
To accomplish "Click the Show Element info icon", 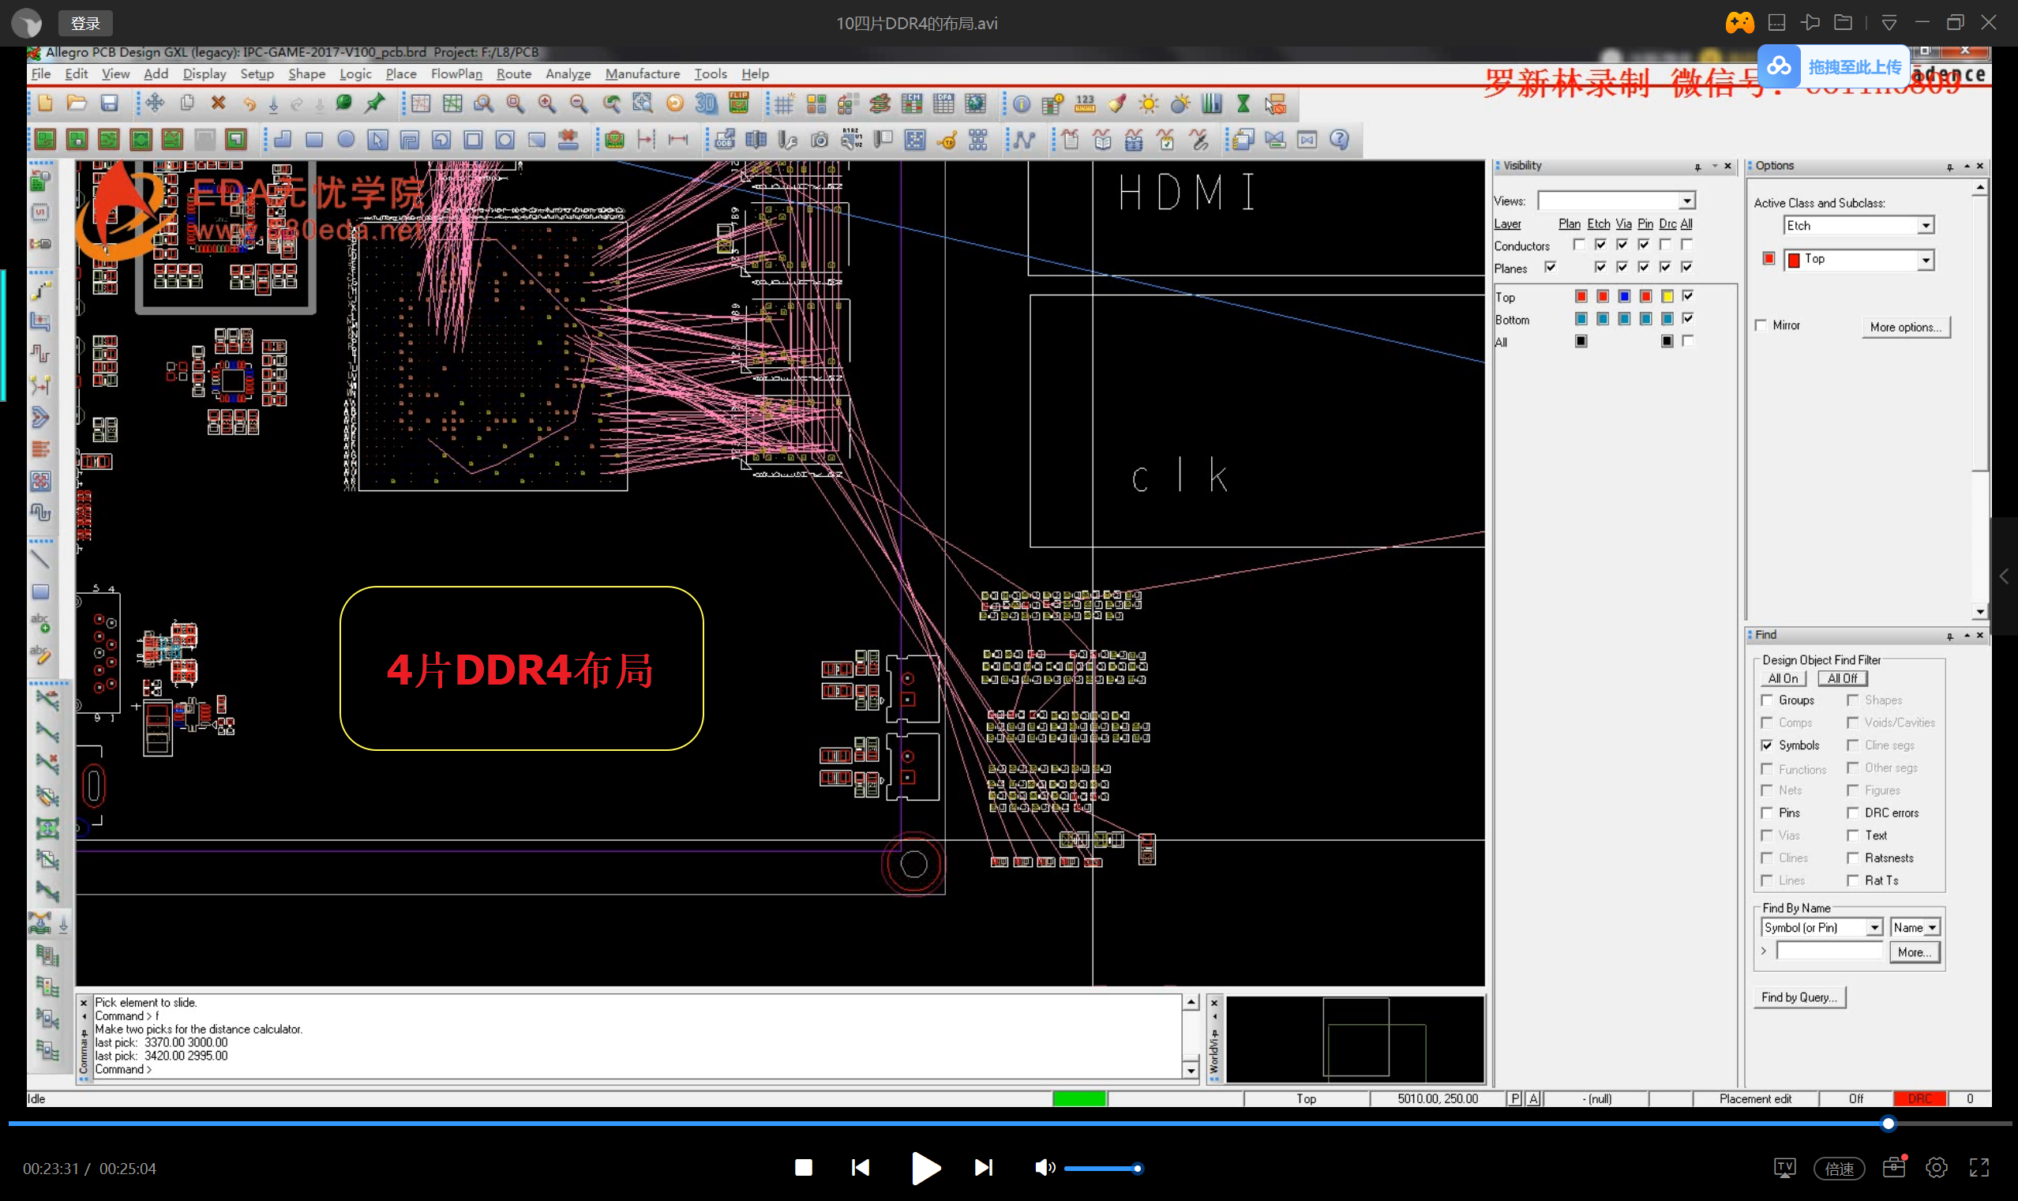I will pyautogui.click(x=1021, y=103).
